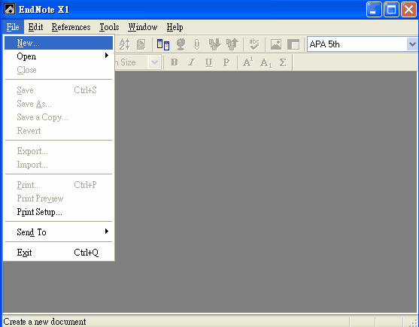
Task: Click the online search globe icon
Action: point(181,44)
